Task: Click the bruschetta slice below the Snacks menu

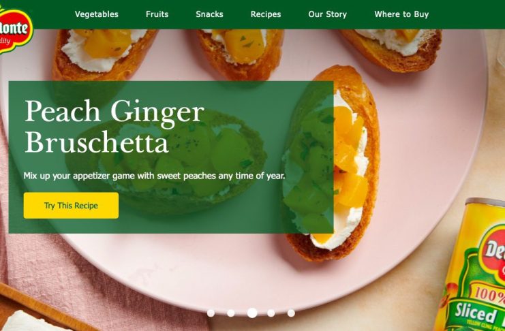Action: (x=241, y=54)
